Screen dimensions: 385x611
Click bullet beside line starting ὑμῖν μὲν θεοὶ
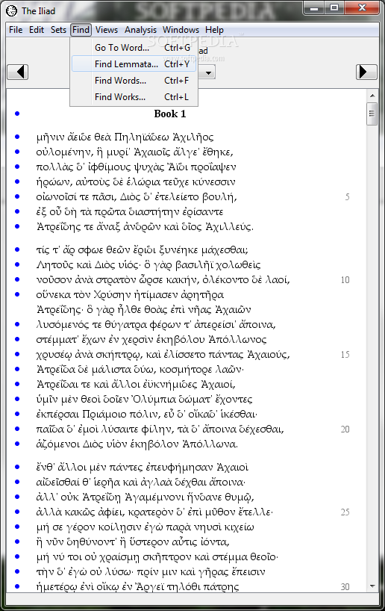pos(17,399)
